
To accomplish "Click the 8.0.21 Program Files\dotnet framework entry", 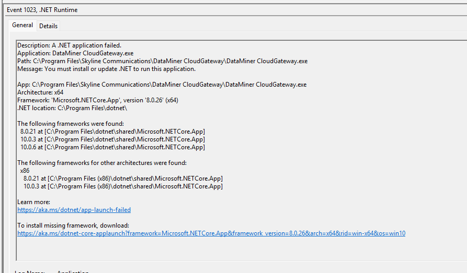I will pyautogui.click(x=112, y=132).
